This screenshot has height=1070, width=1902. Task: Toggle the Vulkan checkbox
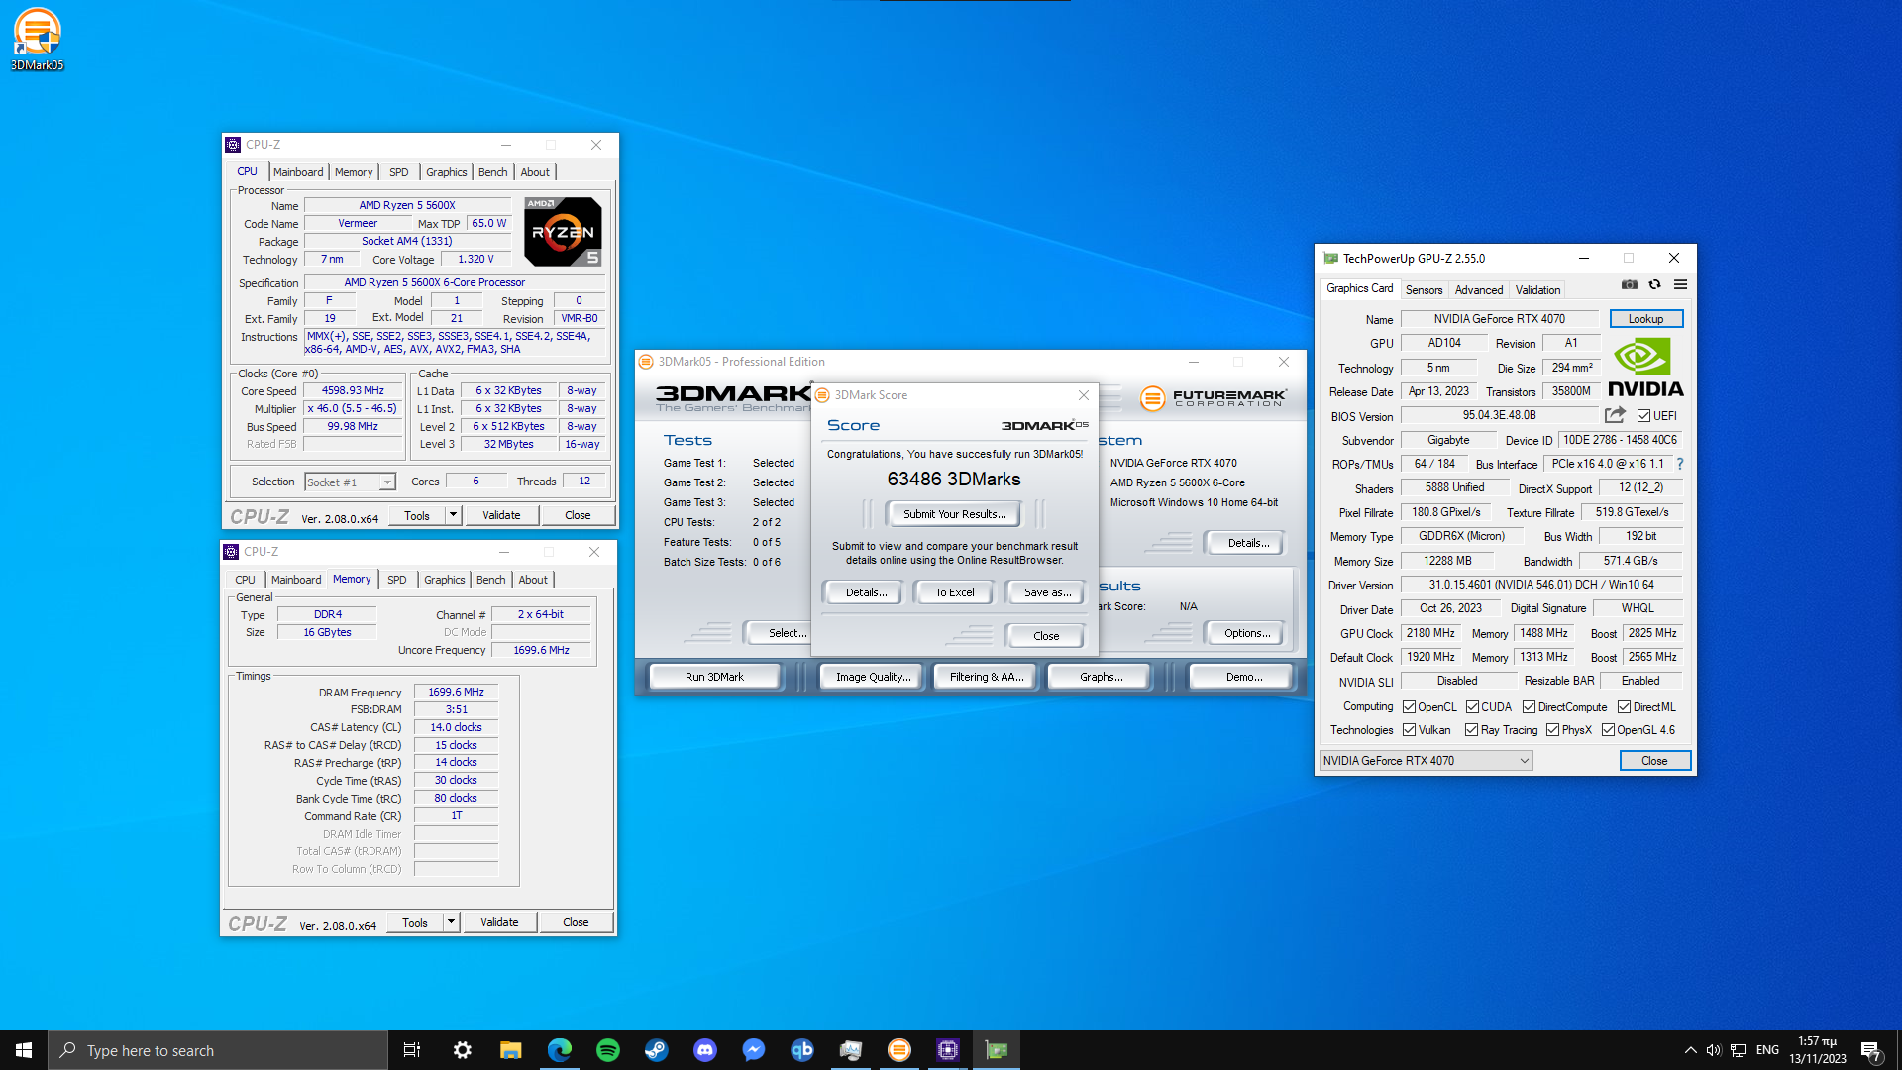coord(1409,730)
